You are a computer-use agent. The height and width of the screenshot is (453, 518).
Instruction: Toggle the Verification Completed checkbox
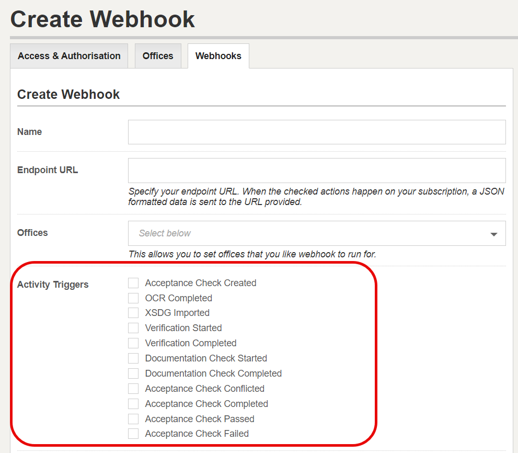pyautogui.click(x=133, y=343)
